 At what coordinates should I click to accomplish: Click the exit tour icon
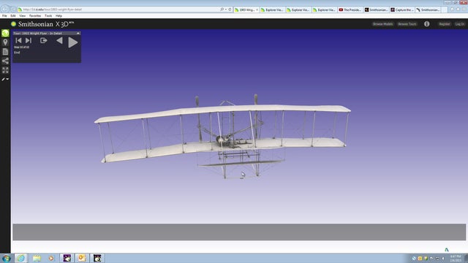(44, 40)
